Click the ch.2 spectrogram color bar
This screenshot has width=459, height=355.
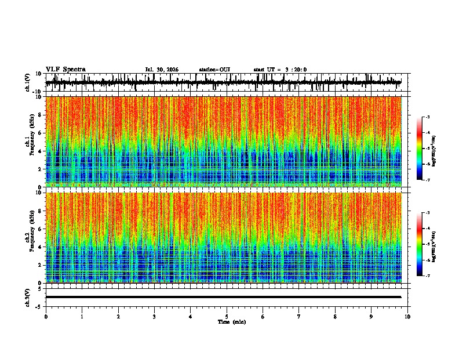[x=420, y=244]
